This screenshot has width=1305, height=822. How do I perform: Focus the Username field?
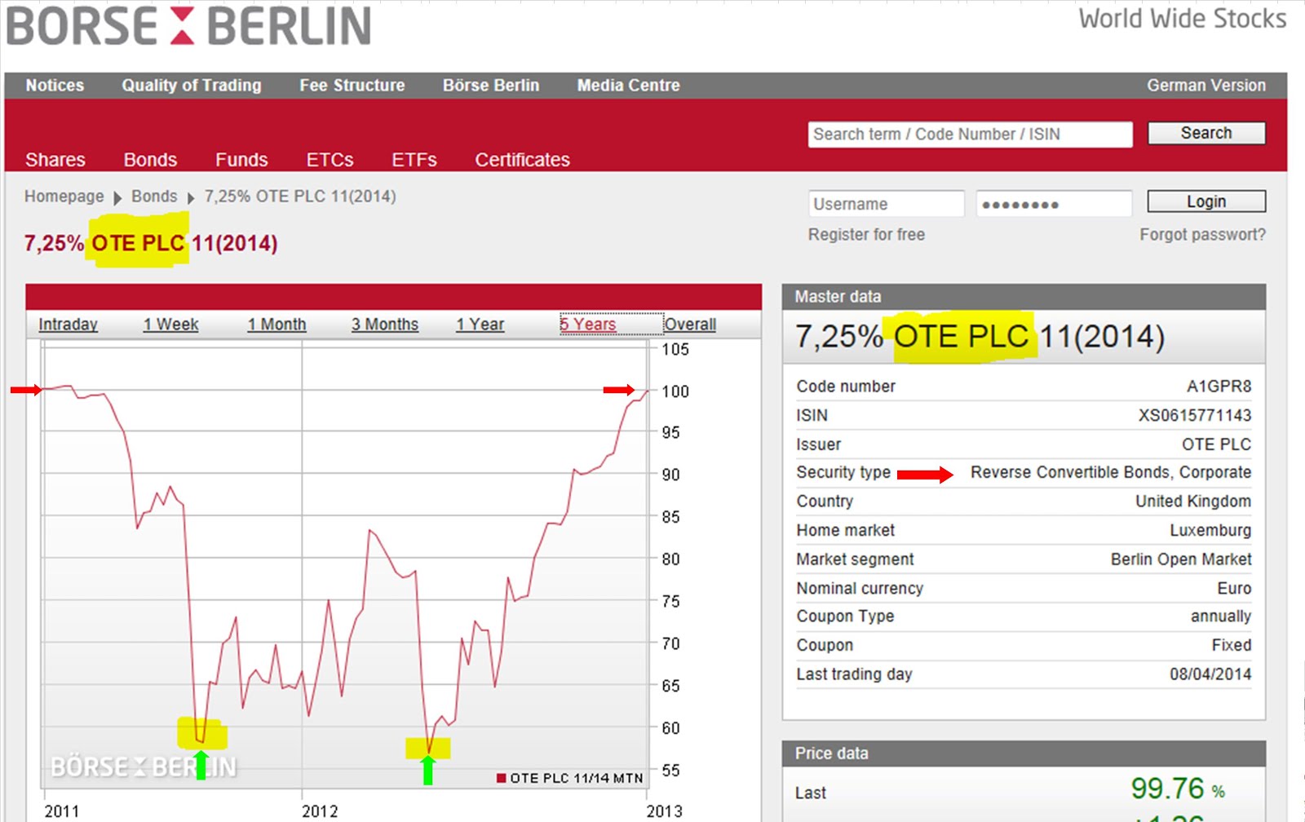(x=886, y=203)
